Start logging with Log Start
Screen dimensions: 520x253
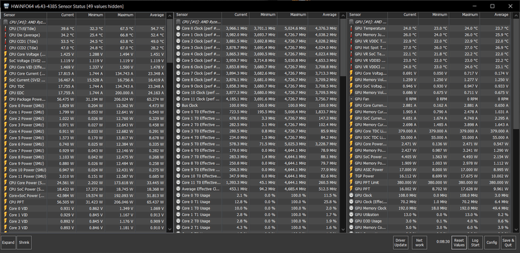pyautogui.click(x=475, y=243)
